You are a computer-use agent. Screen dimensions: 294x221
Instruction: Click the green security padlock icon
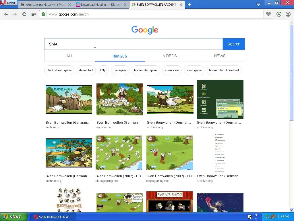click(43, 14)
